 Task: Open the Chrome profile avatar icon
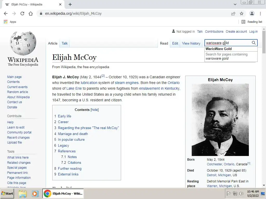tap(252, 13)
